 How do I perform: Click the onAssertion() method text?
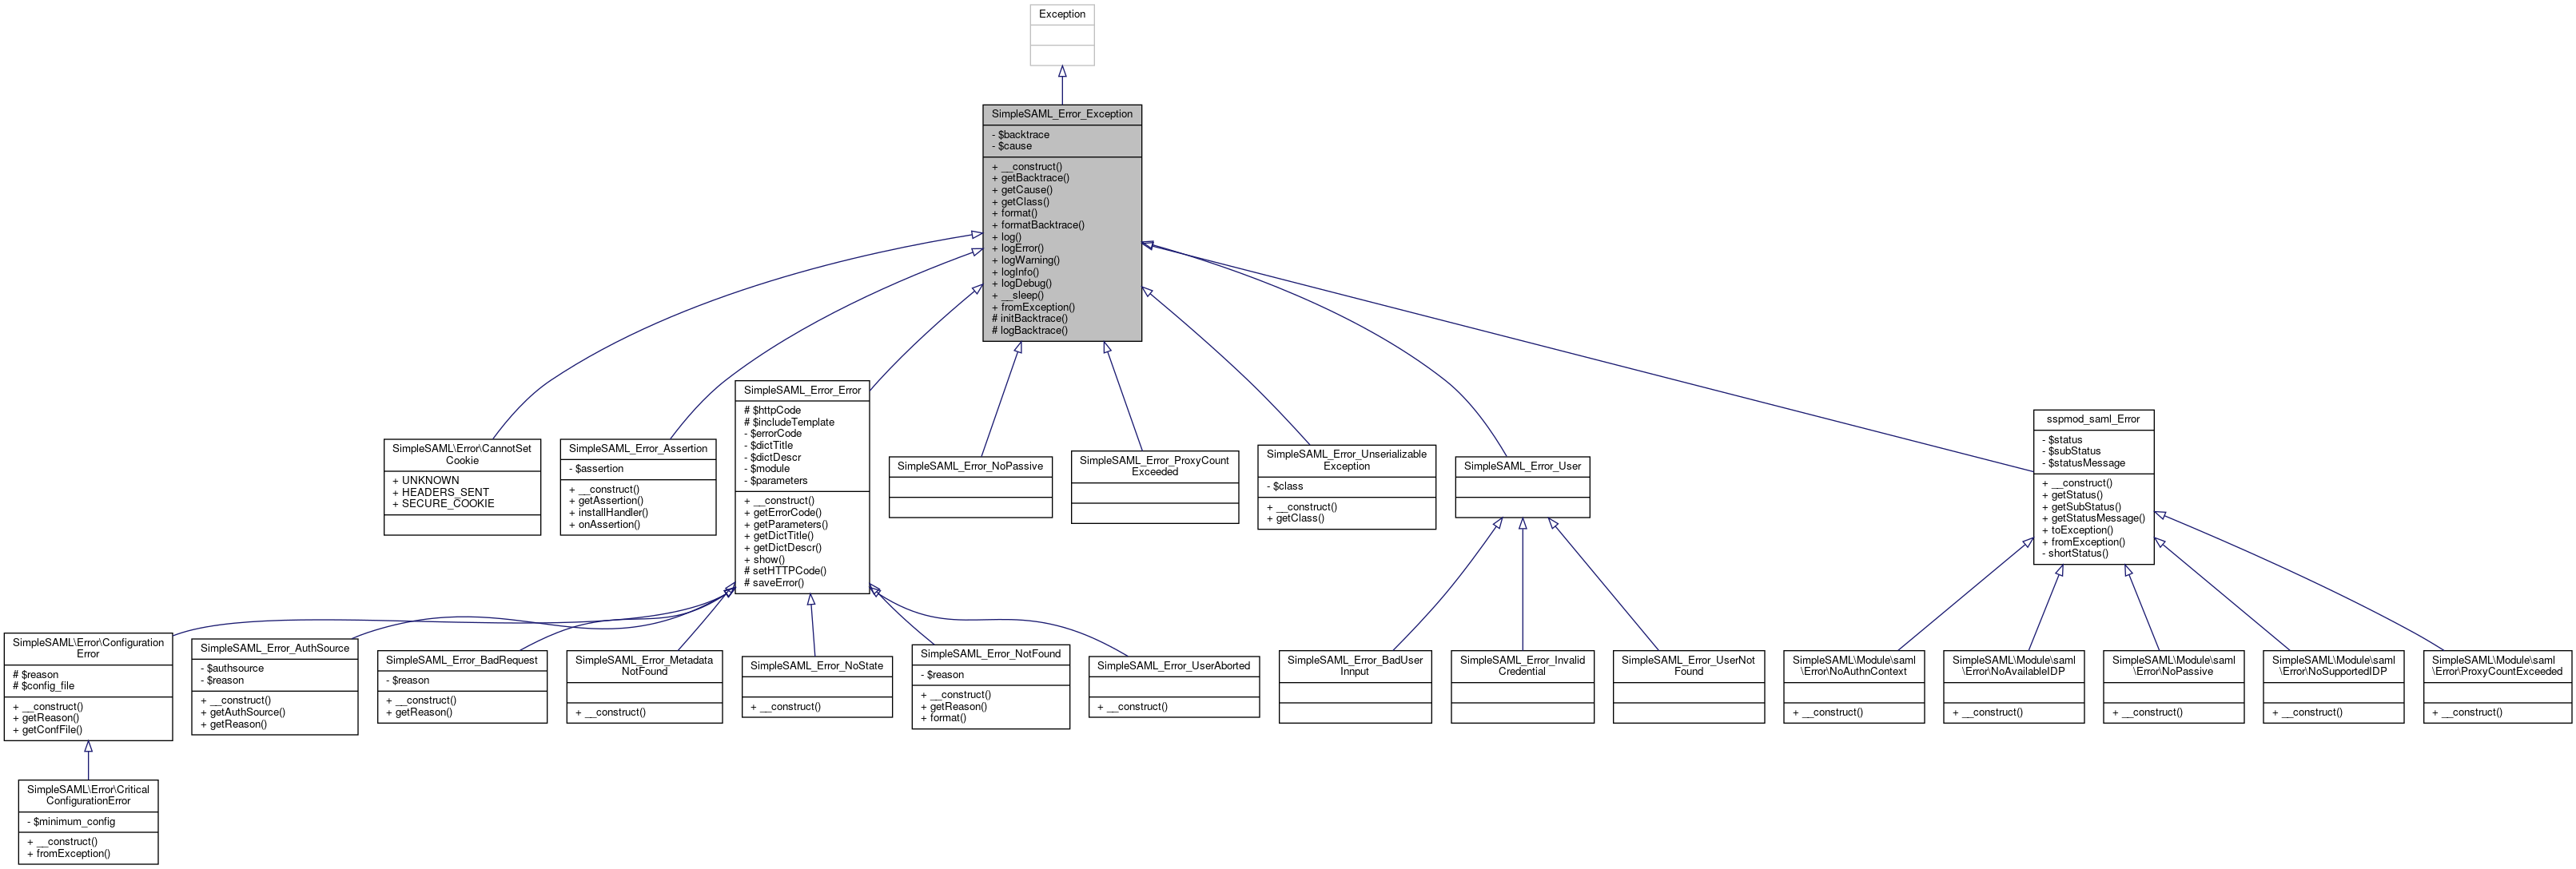tap(604, 525)
